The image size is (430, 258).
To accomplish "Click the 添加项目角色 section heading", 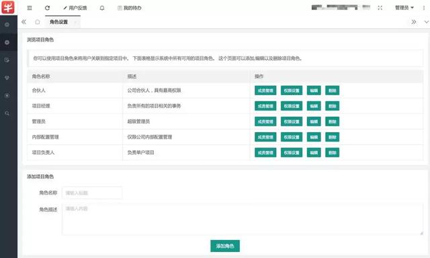I will (x=40, y=176).
